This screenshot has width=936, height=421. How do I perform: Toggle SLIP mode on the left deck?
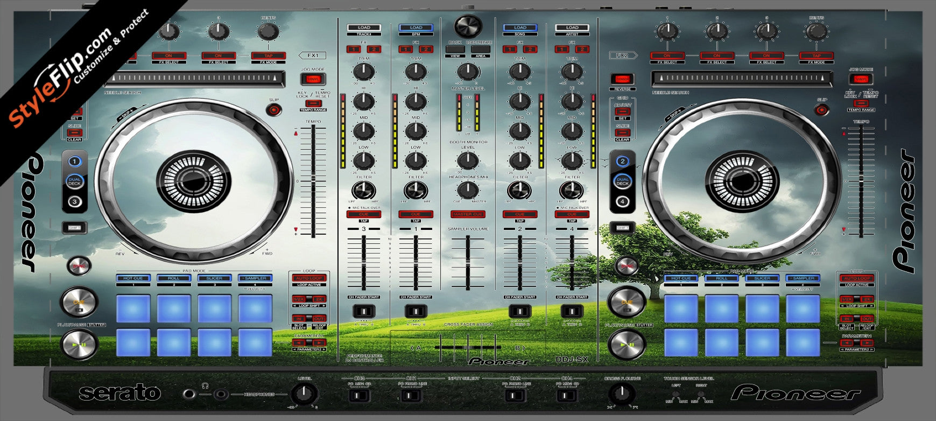pos(274,110)
